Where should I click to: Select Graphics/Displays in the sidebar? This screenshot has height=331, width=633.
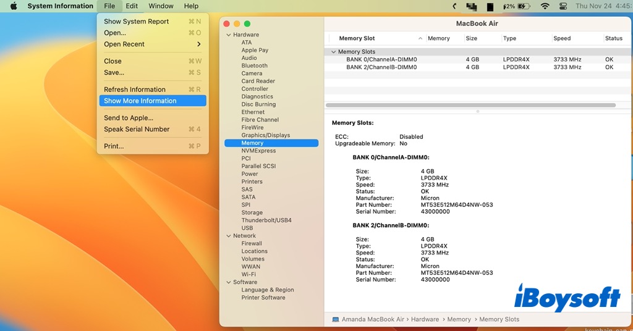pyautogui.click(x=266, y=135)
